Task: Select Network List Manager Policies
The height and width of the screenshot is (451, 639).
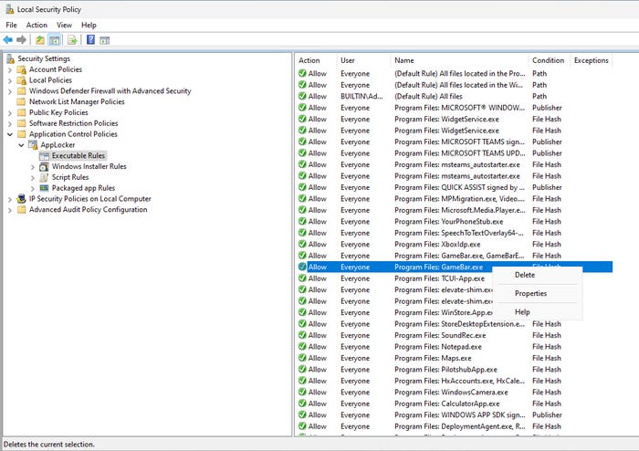Action: coord(77,102)
